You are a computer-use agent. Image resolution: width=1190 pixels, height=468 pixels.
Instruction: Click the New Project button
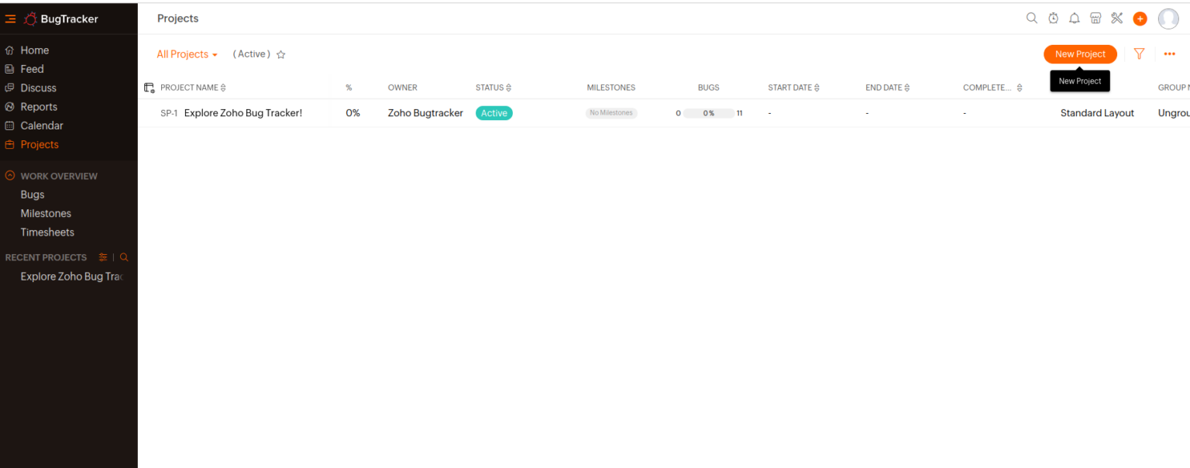[1080, 53]
